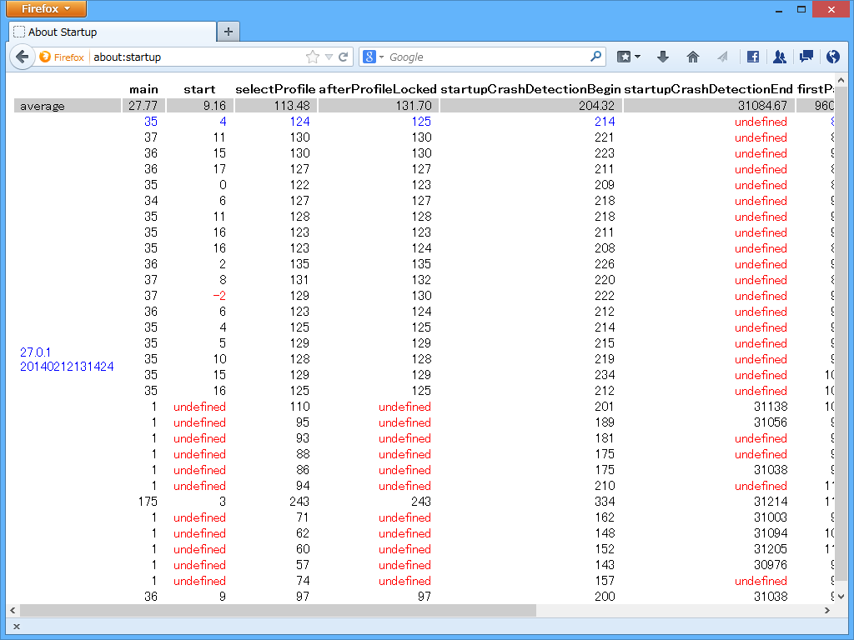The image size is (854, 640).
Task: Dismiss the find bar with its x
Action: pyautogui.click(x=16, y=626)
